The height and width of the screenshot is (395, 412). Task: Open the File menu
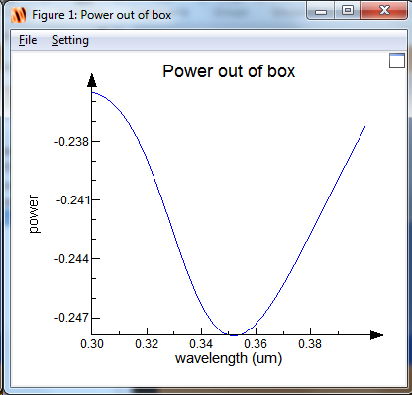pyautogui.click(x=28, y=40)
